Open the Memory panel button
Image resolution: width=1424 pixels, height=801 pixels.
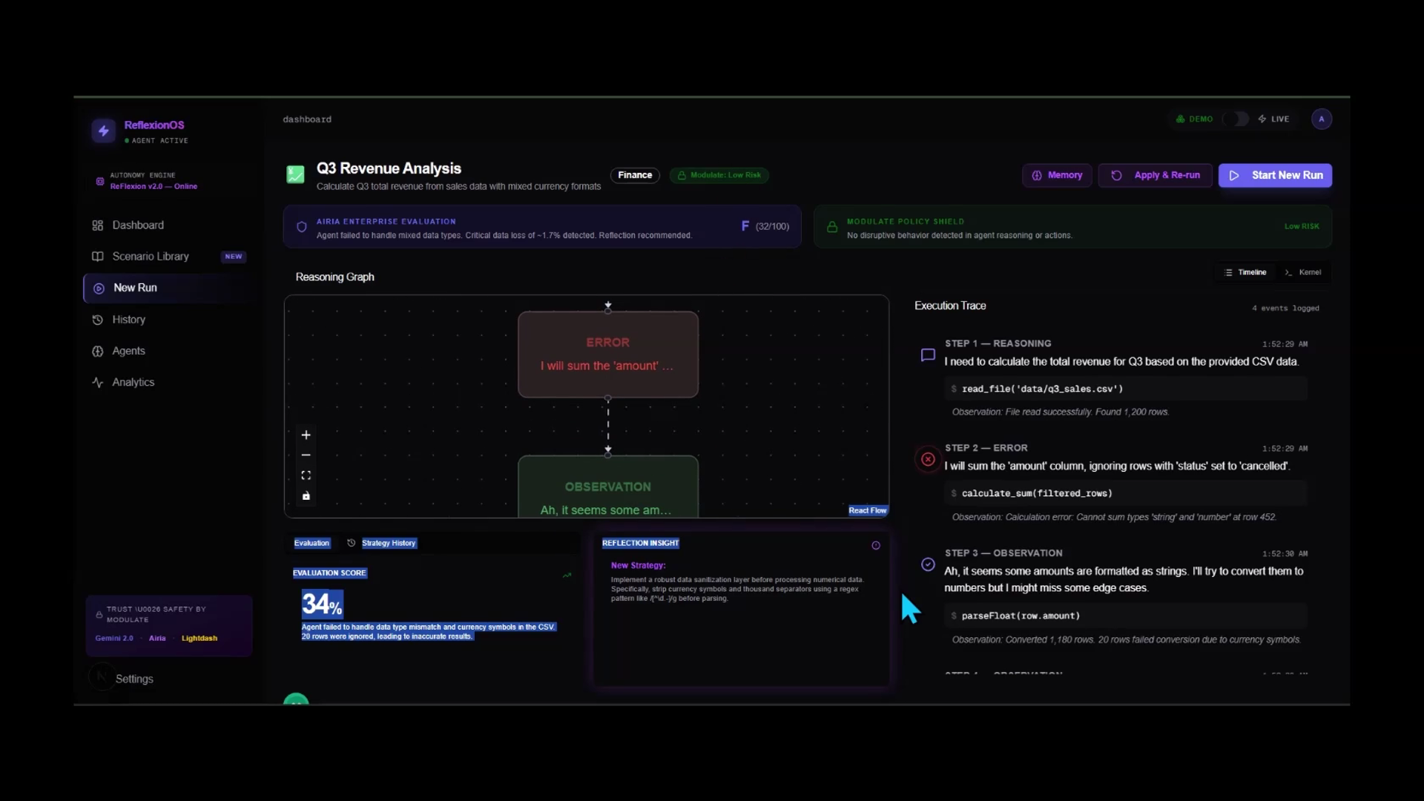pos(1057,176)
